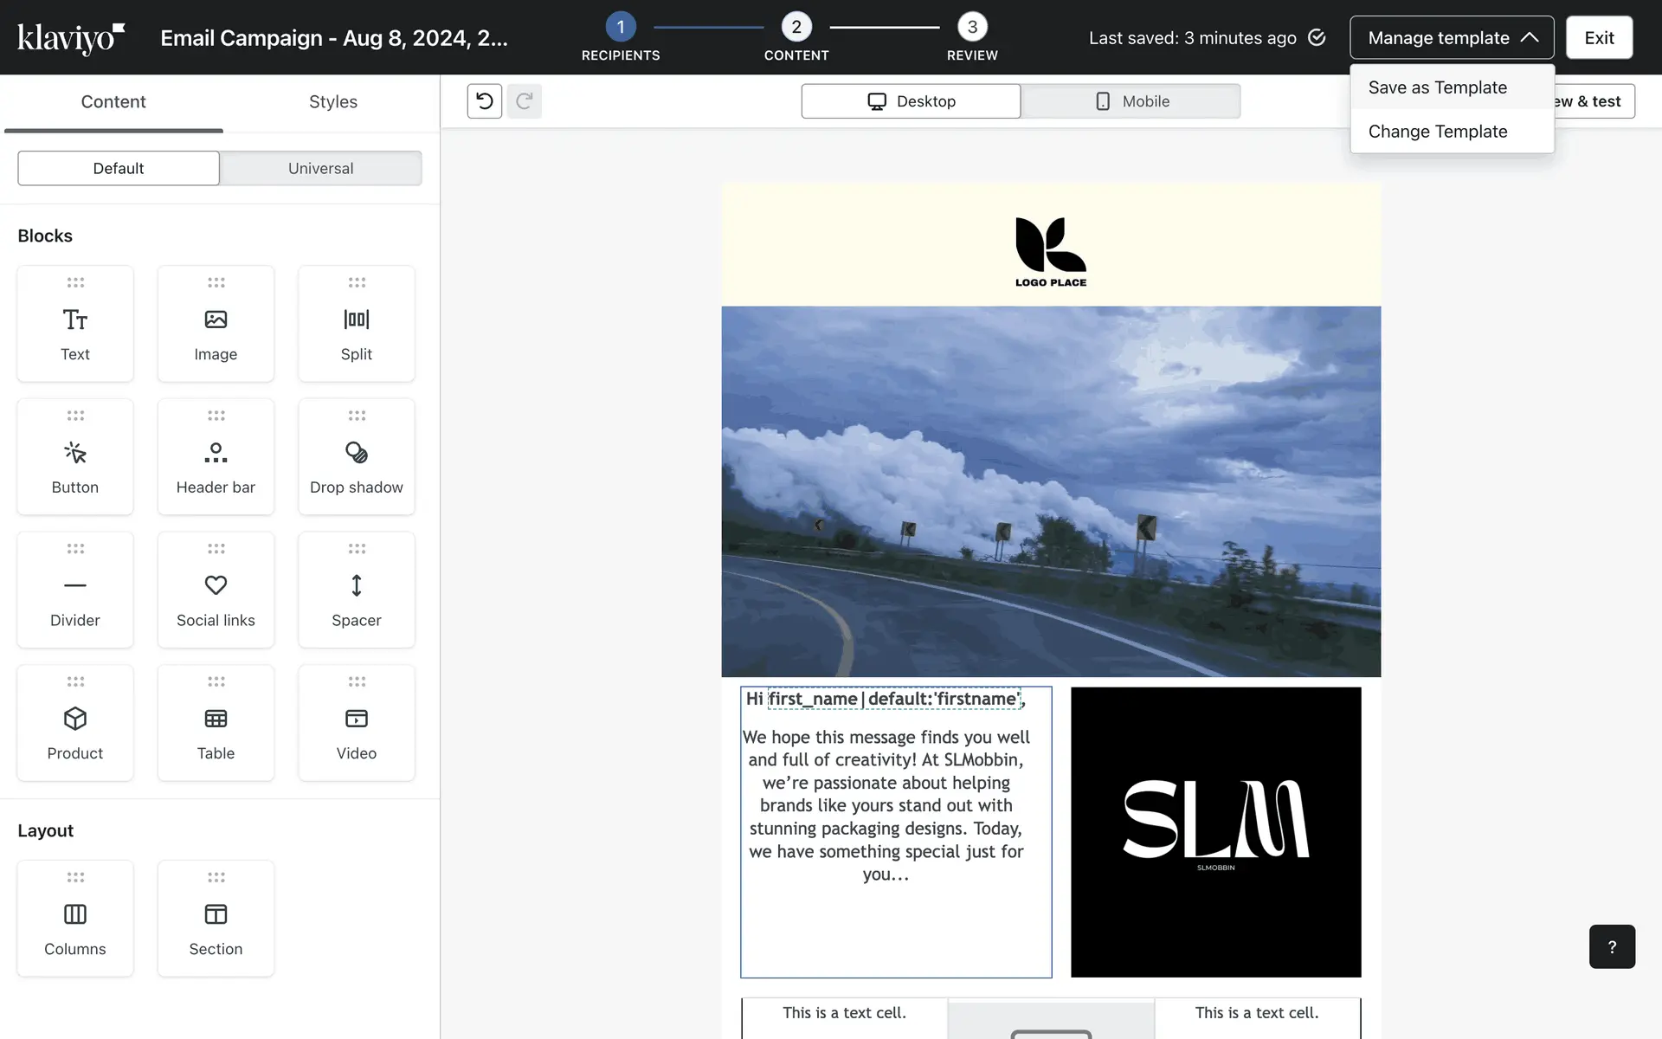
Task: Select the Columns layout icon
Action: tap(75, 914)
